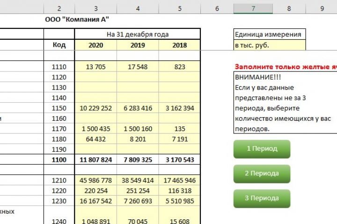Select total cell 7 809 325
Image resolution: width=337 pixels, height=224 pixels.
tap(138, 160)
